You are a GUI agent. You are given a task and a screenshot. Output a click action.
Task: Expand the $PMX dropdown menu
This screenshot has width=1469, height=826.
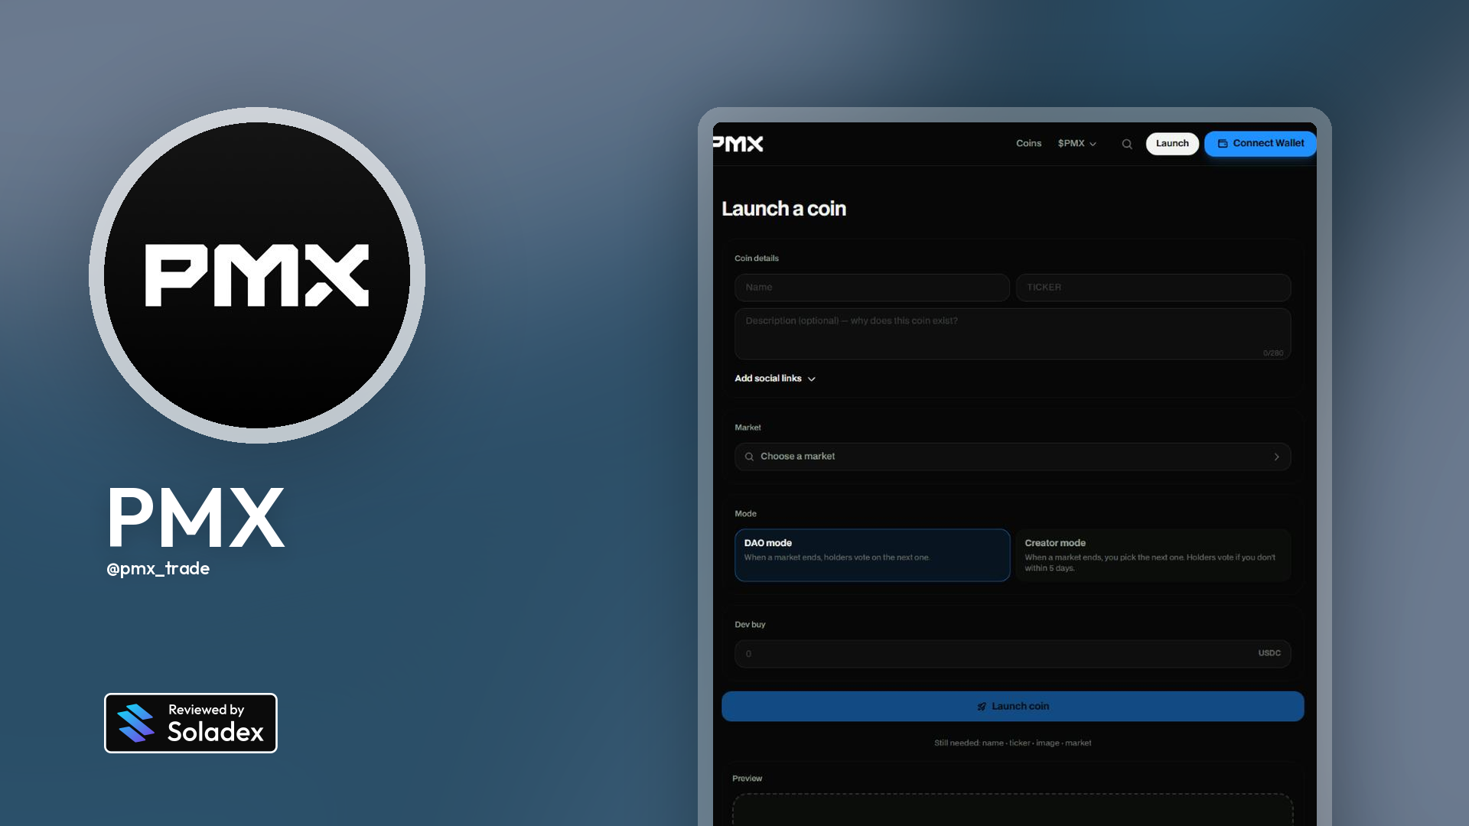click(x=1077, y=144)
